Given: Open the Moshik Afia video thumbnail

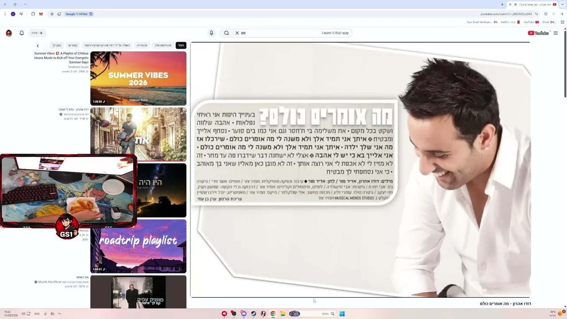Looking at the screenshot, I should (138, 292).
